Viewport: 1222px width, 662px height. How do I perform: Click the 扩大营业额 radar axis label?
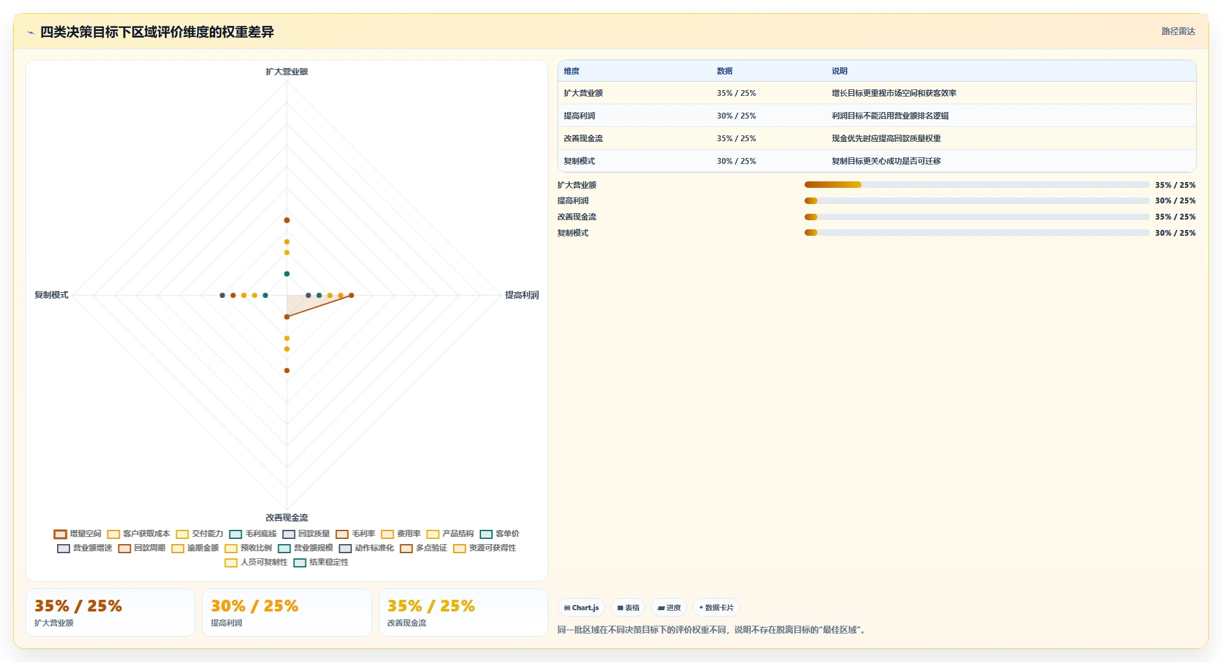(287, 72)
